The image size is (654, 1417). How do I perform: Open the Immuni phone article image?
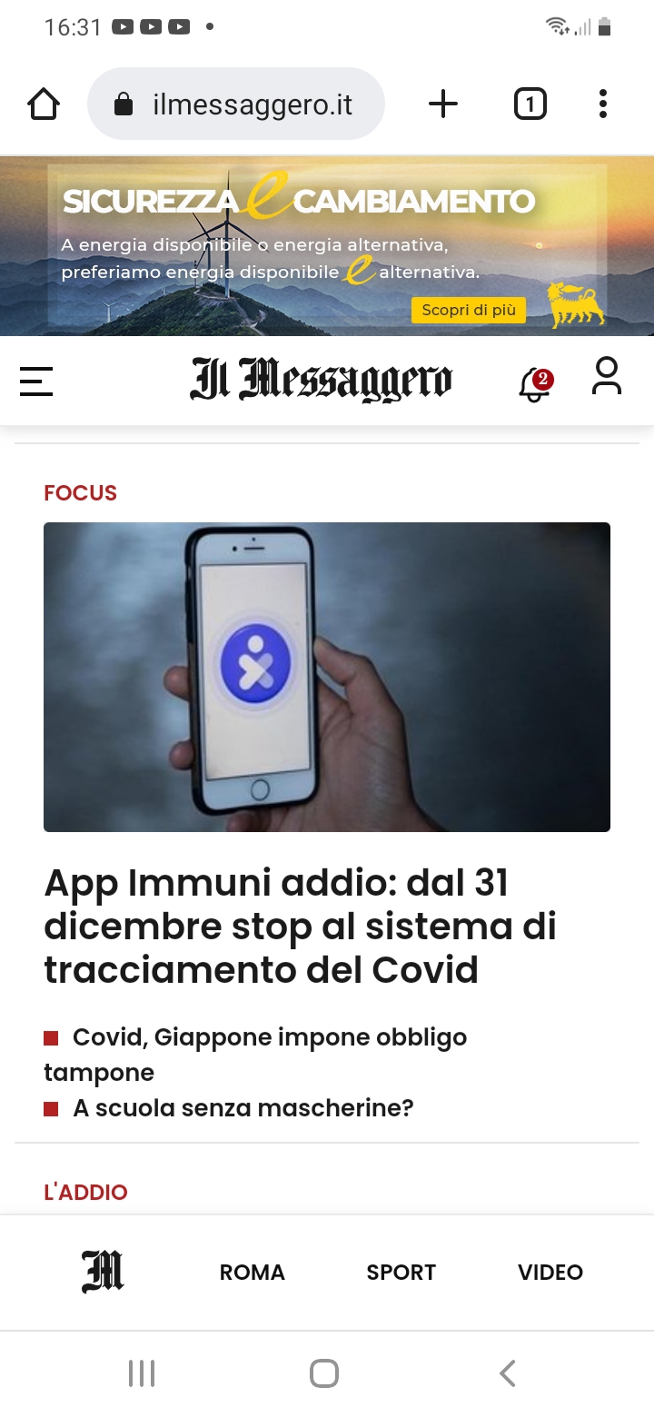tap(327, 677)
